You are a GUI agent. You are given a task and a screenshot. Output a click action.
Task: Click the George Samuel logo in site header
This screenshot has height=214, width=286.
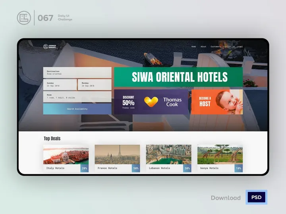coord(50,47)
